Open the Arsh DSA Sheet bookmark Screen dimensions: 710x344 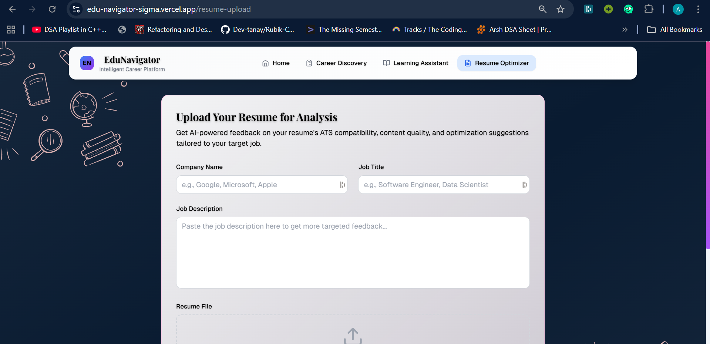click(x=514, y=30)
